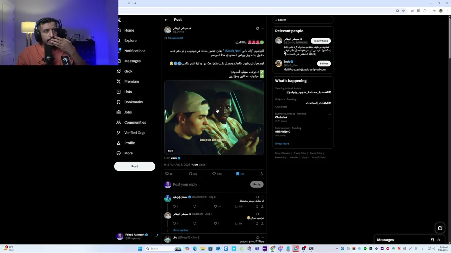Click the floating Grok button
Image resolution: width=451 pixels, height=253 pixels.
[x=440, y=228]
